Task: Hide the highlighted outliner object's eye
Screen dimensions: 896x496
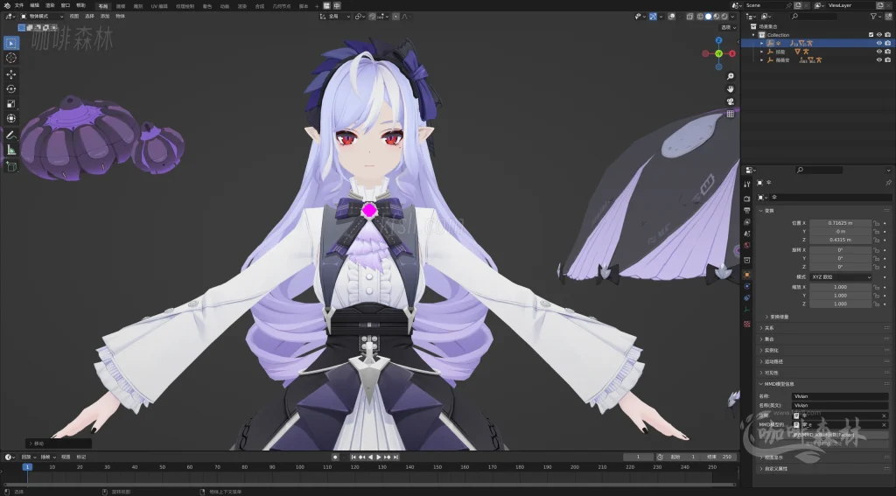Action: click(x=879, y=43)
